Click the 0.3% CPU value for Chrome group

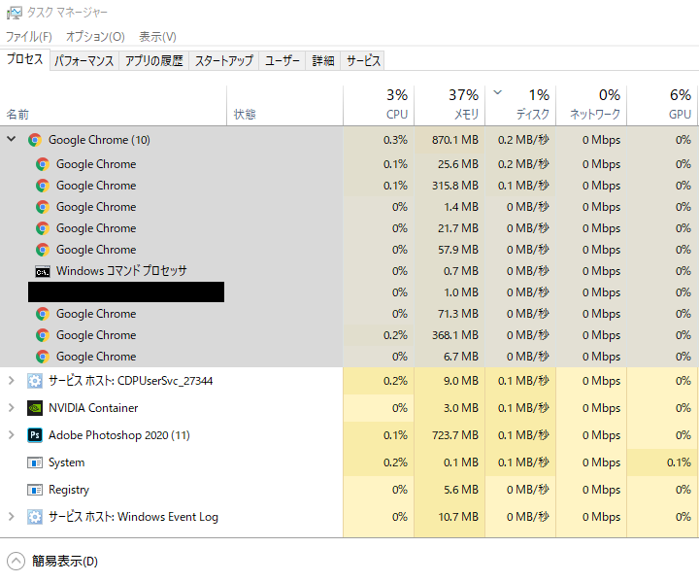tap(395, 140)
